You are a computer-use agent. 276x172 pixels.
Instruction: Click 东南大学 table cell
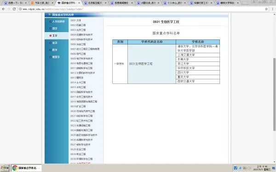(x=198, y=59)
